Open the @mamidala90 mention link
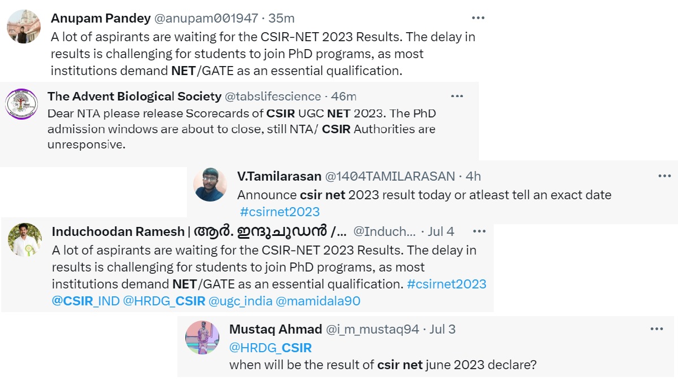 point(318,301)
